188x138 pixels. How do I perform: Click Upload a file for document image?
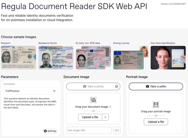point(90,117)
